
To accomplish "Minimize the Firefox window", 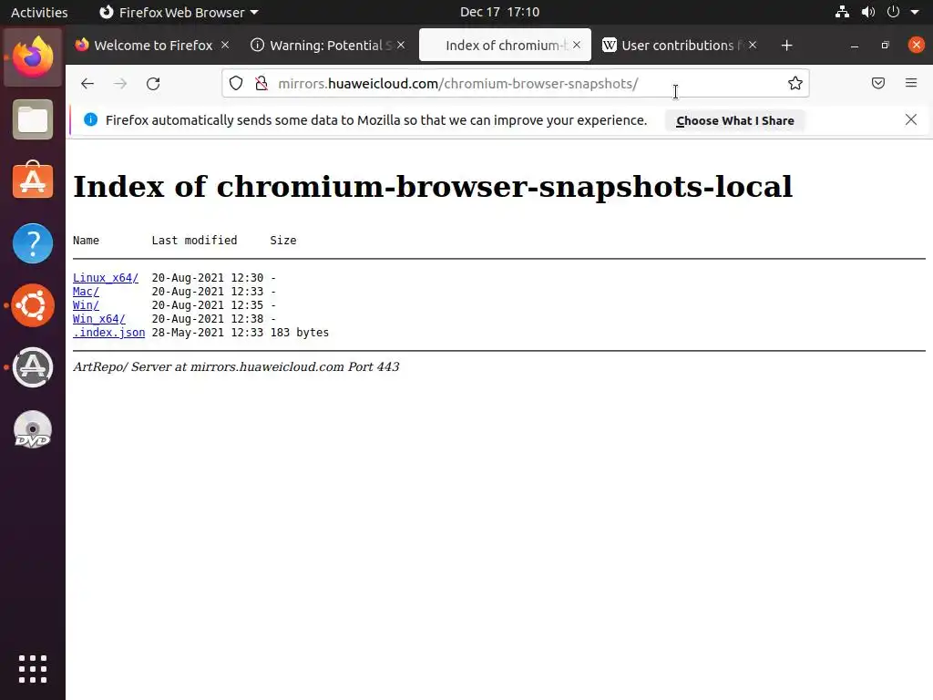I will click(855, 46).
